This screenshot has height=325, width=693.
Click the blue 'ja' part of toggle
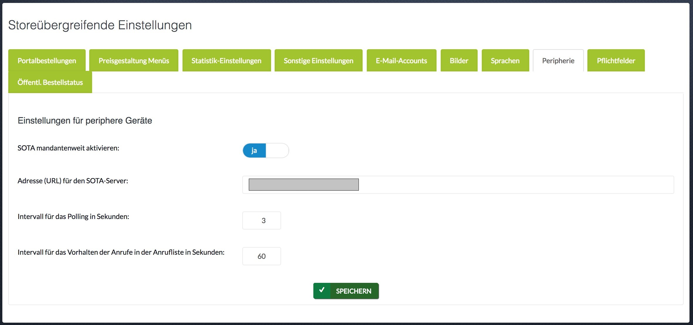click(x=254, y=150)
